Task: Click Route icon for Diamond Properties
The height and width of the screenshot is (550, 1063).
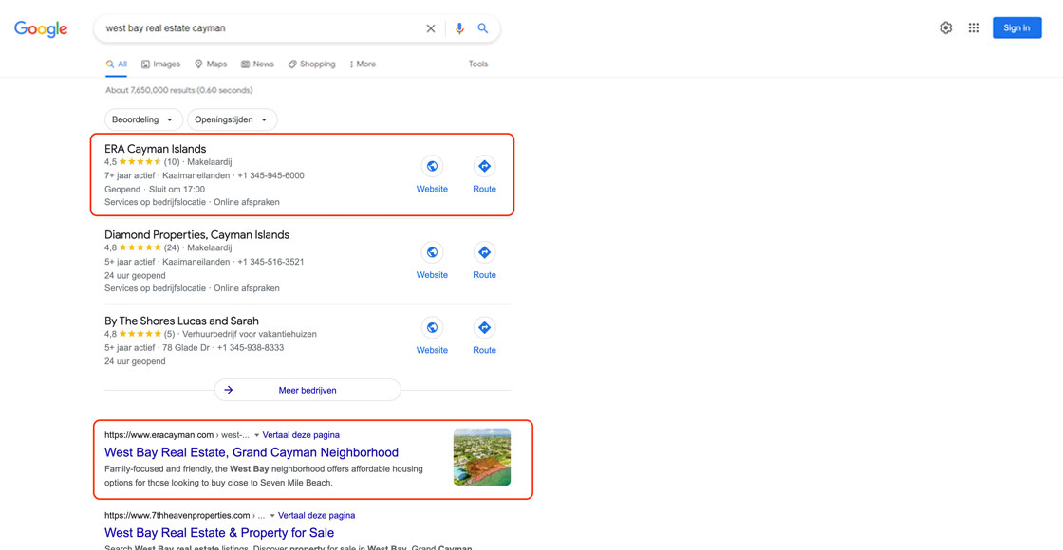Action: pyautogui.click(x=484, y=252)
